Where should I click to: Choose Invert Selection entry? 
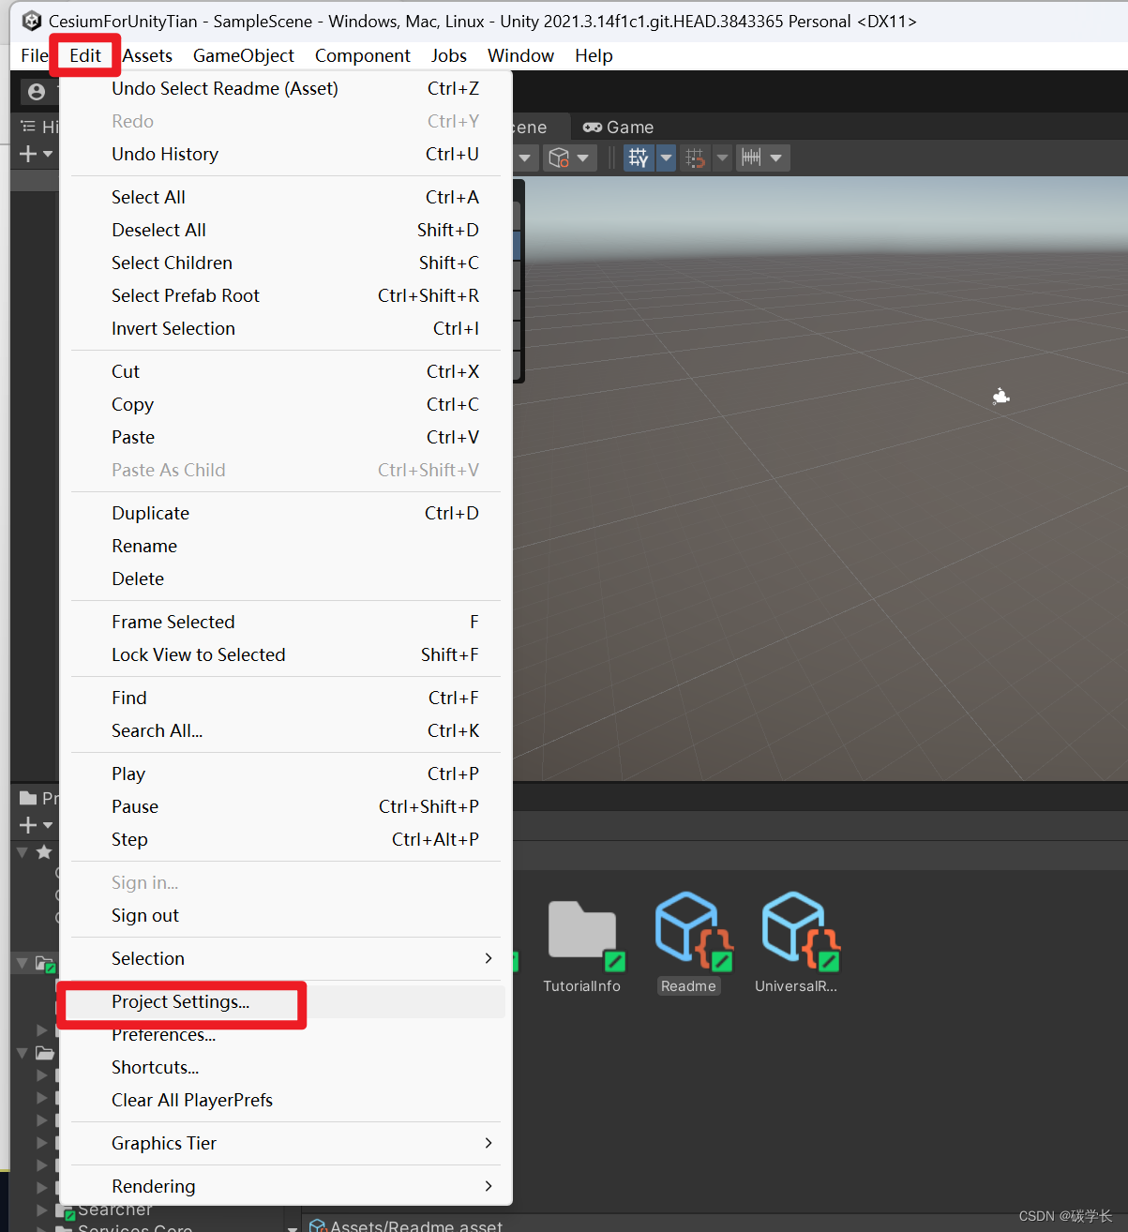click(x=286, y=328)
